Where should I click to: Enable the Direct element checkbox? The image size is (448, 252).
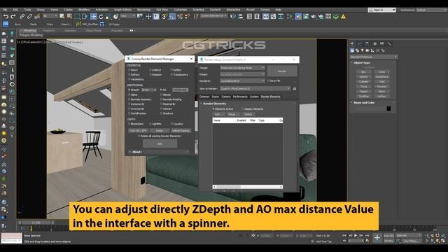click(x=129, y=70)
